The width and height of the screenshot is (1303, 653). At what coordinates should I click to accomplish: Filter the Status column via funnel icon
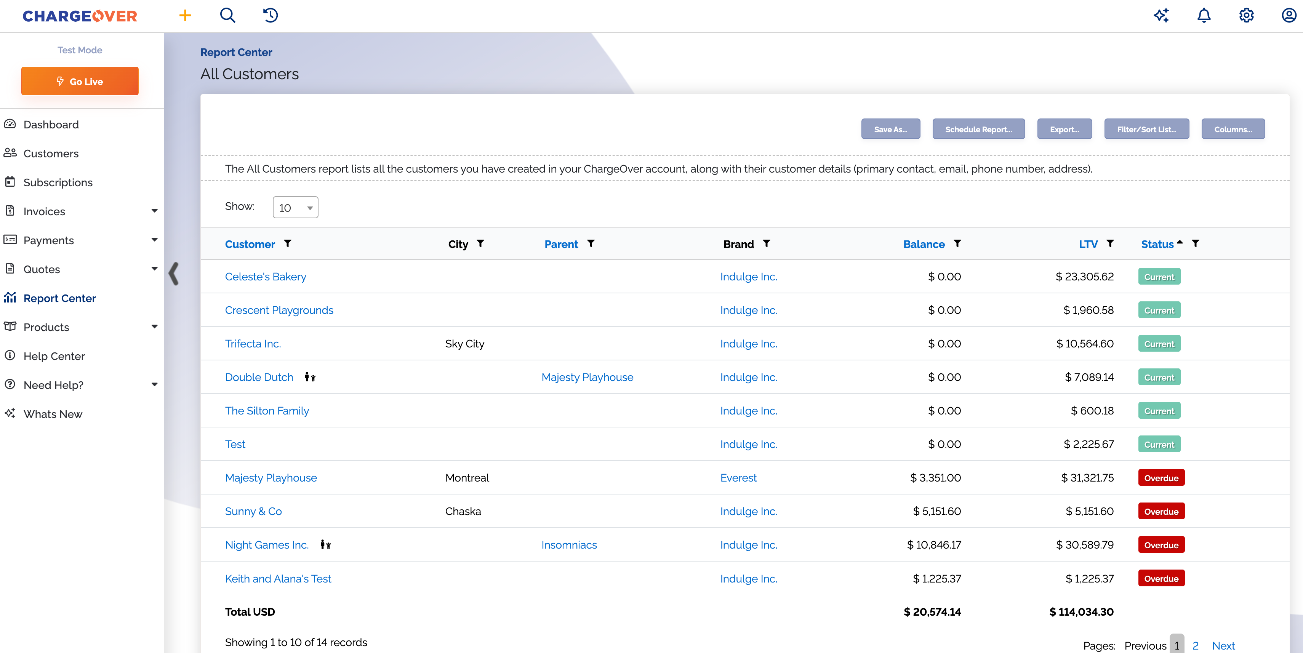pyautogui.click(x=1196, y=244)
